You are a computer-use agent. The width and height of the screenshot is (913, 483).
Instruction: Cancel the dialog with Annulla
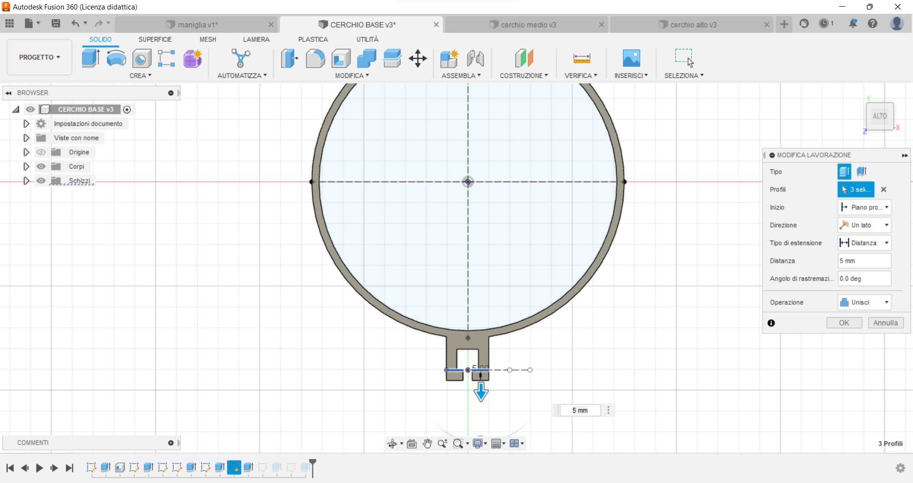[885, 322]
